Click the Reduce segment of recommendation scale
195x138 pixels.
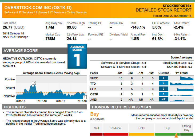pos(116,129)
